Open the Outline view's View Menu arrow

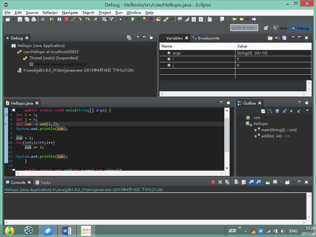307,110
